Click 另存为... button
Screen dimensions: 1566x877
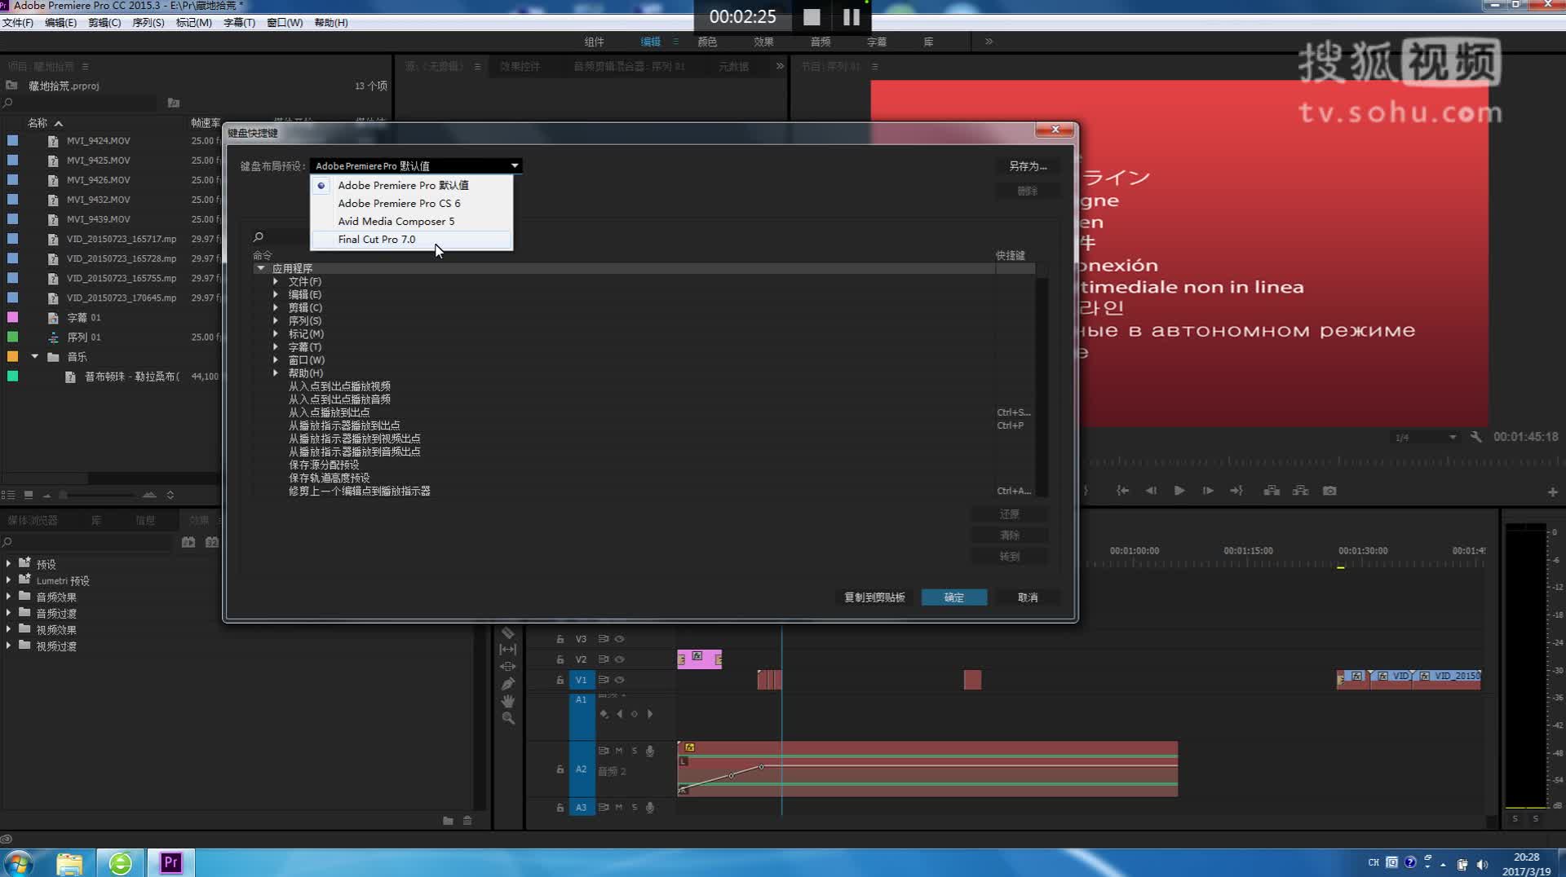[x=1028, y=166]
